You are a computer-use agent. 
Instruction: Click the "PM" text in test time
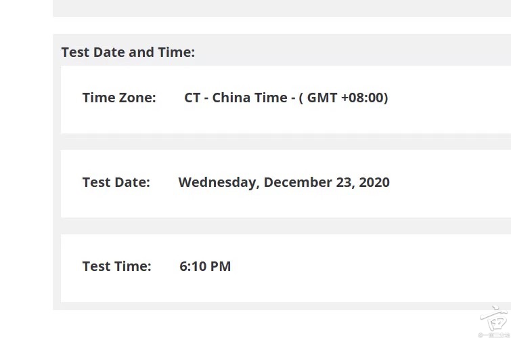[221, 266]
